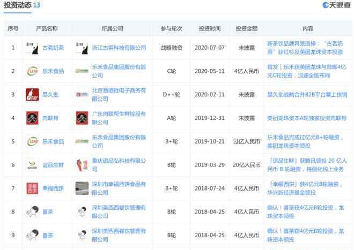Open the 重庆谊品弘科技有限公司 link
This screenshot has height=250, width=354.
coord(119,165)
